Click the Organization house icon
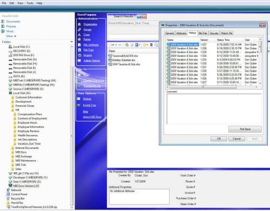The image size is (270, 211). tap(79, 24)
